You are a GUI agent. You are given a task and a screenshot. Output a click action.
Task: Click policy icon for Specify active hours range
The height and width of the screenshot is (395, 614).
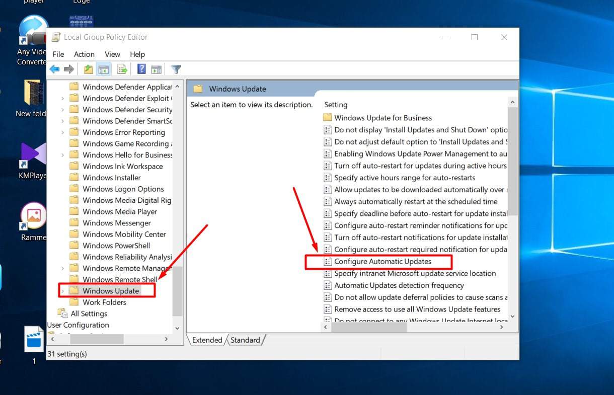point(328,178)
